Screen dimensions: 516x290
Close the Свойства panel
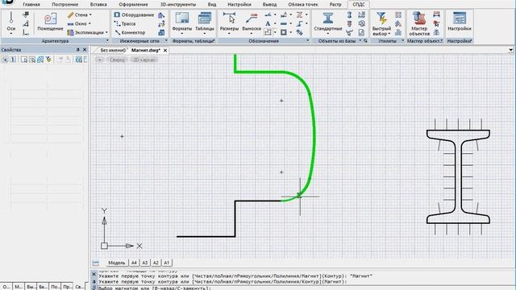point(85,50)
